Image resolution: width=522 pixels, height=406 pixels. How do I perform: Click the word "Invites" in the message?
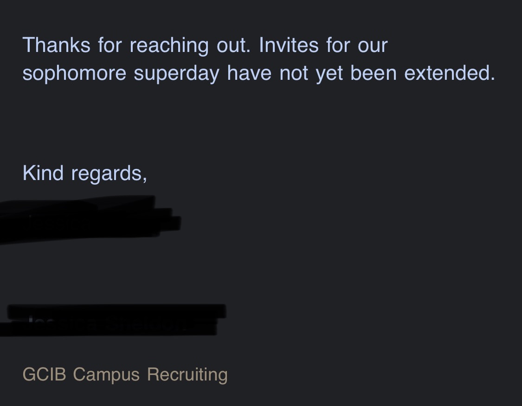coord(289,45)
